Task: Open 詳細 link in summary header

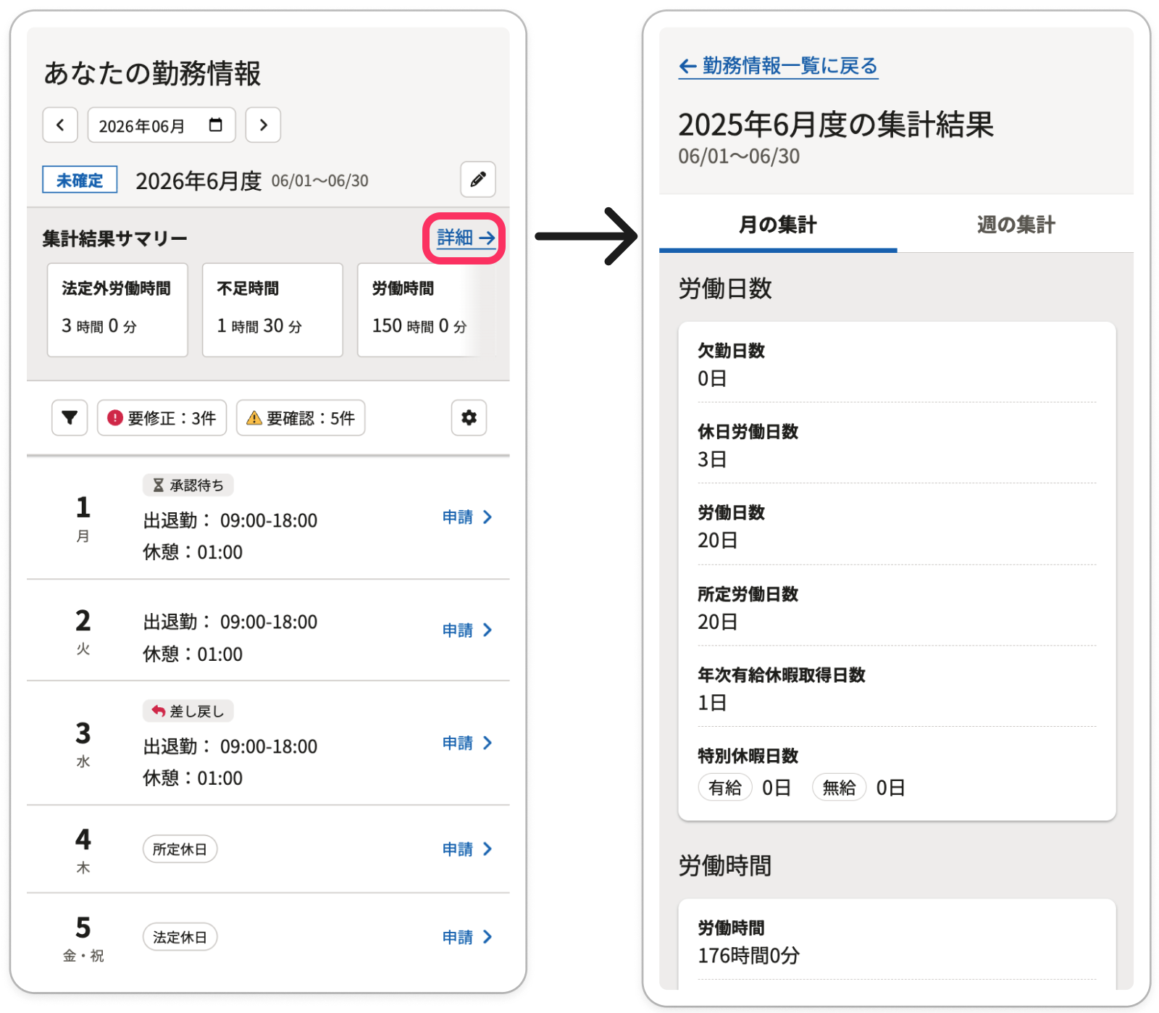Action: (466, 238)
